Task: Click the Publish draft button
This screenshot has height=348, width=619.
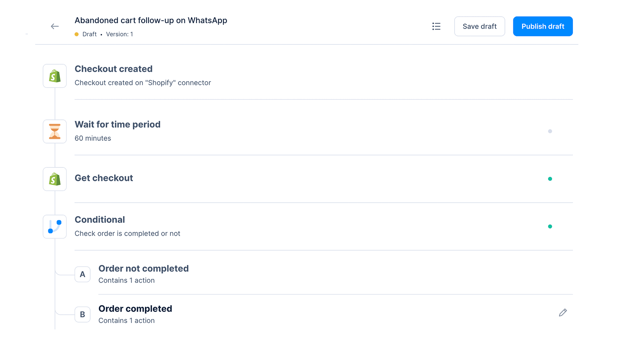Action: coord(542,26)
